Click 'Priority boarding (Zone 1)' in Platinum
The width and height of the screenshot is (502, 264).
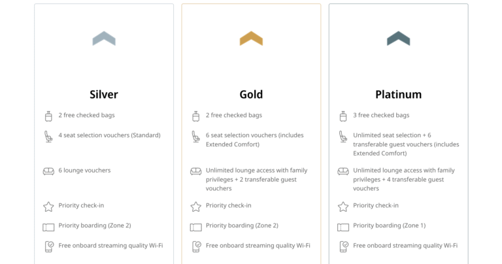coord(389,225)
